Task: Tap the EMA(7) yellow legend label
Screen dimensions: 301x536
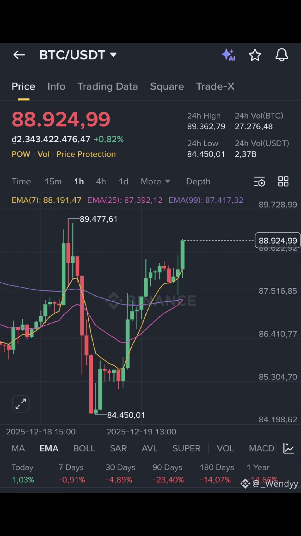Action: pos(46,200)
